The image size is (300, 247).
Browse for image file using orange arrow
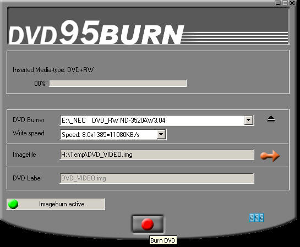pyautogui.click(x=270, y=156)
